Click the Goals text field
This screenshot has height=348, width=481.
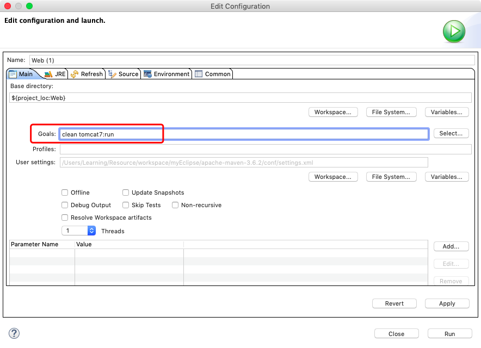tap(244, 134)
